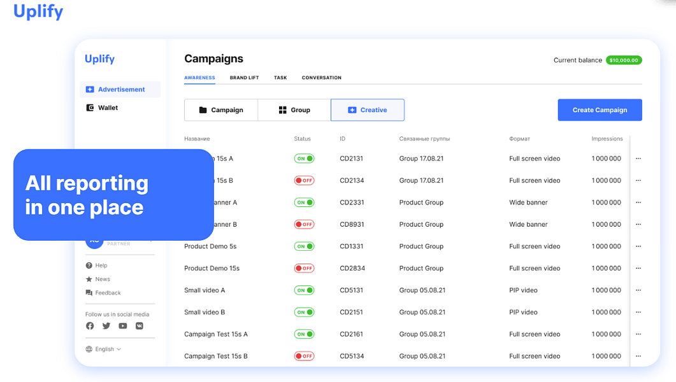The width and height of the screenshot is (676, 382).
Task: Click the Campaign Test 15s B name
Action: (x=215, y=356)
